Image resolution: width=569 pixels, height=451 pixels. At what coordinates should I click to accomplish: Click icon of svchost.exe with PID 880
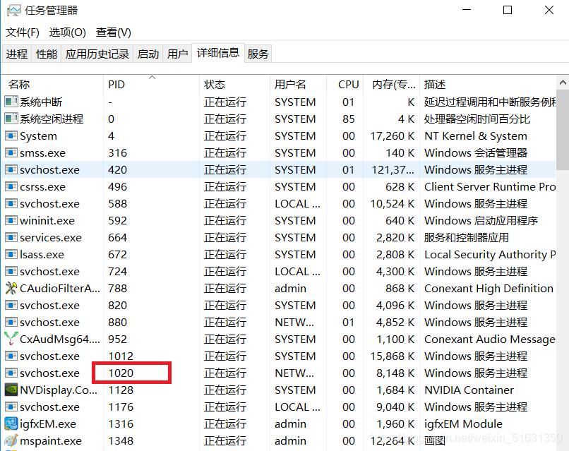[11, 322]
